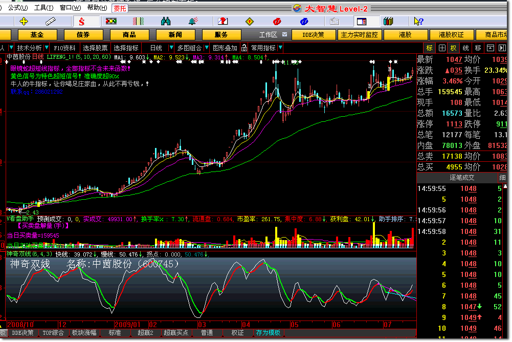Click the red round info icon
The width and height of the screenshot is (512, 342).
277,22
